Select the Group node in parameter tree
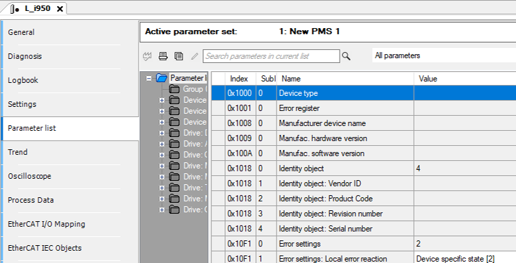Screen dimensions: 516x263 pyautogui.click(x=195, y=89)
